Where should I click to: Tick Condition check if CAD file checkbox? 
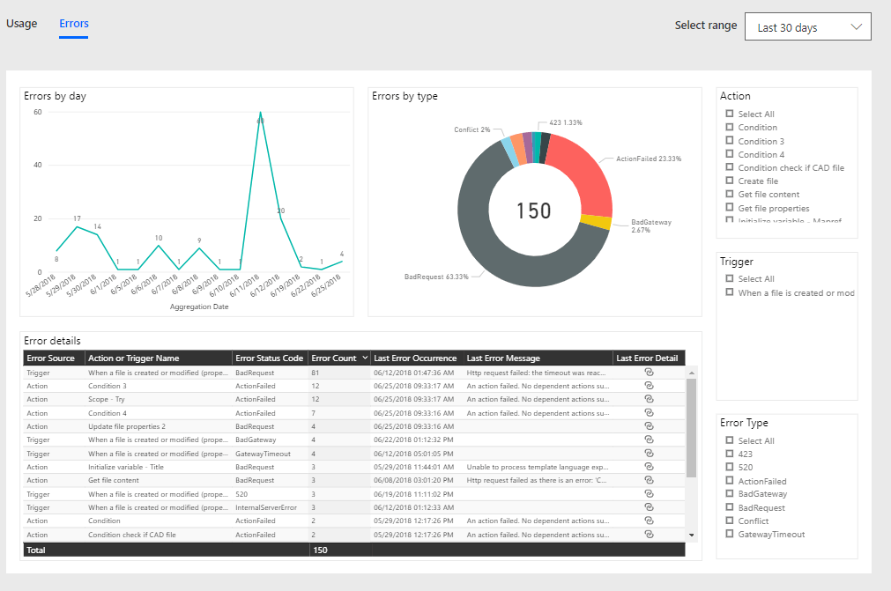730,167
